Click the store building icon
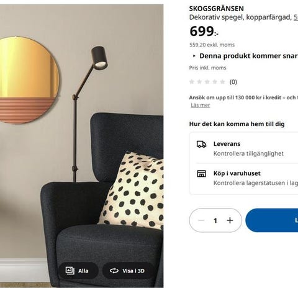Image resolution: width=298 pixels, height=298 pixels. [x=201, y=174]
